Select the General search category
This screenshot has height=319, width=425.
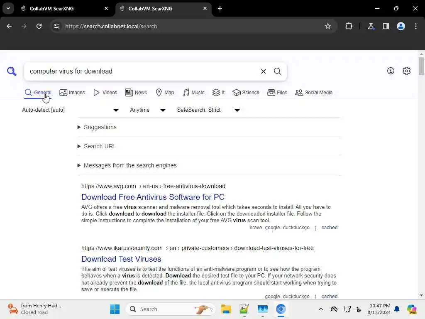[x=38, y=93]
